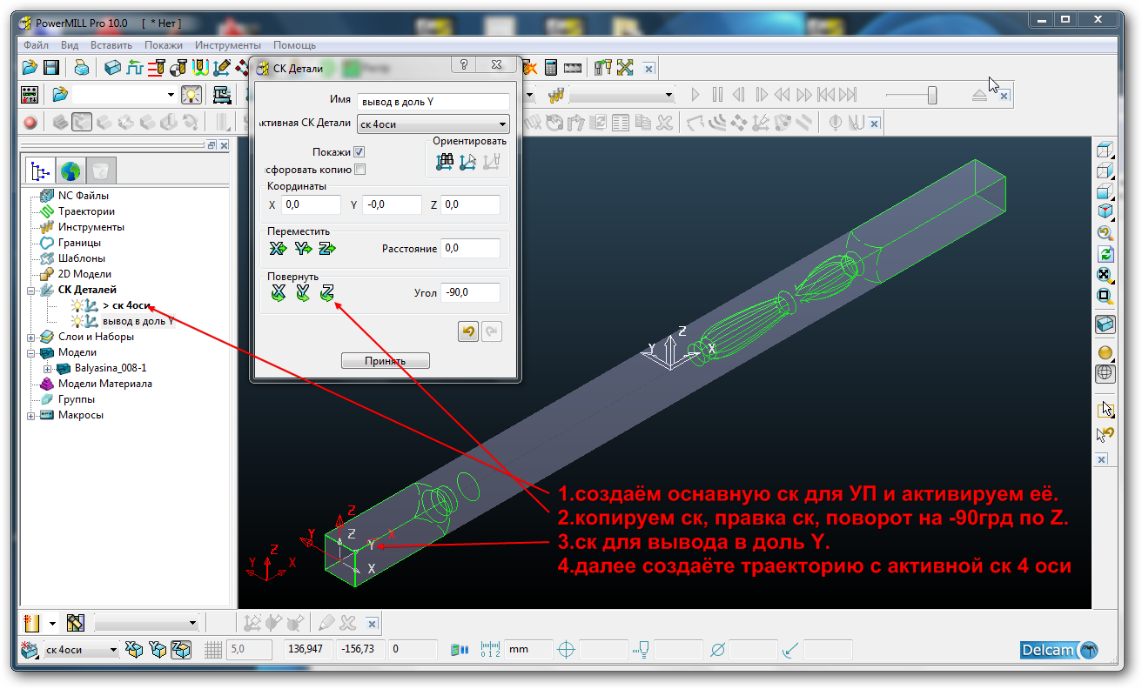Rotate the workplane around the Z axis

pyautogui.click(x=326, y=293)
